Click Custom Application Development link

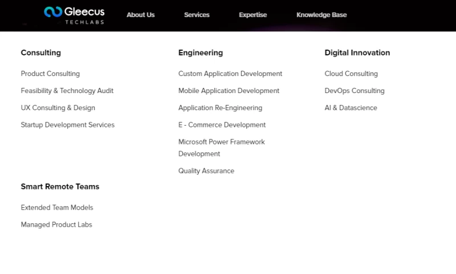click(x=230, y=74)
